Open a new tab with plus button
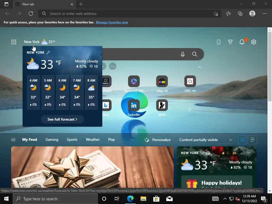 [81, 4]
